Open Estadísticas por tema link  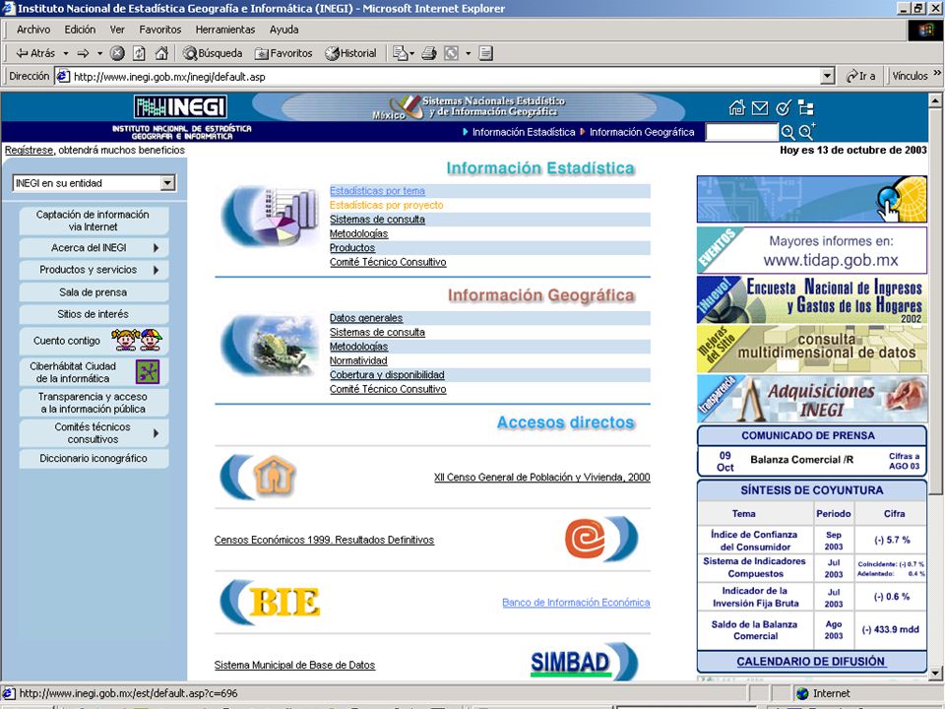pyautogui.click(x=377, y=190)
